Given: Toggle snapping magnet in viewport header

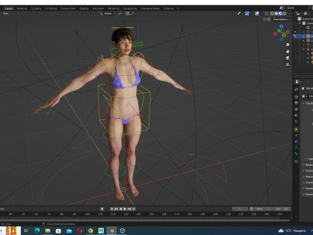Looking at the screenshot, I should 128,14.
